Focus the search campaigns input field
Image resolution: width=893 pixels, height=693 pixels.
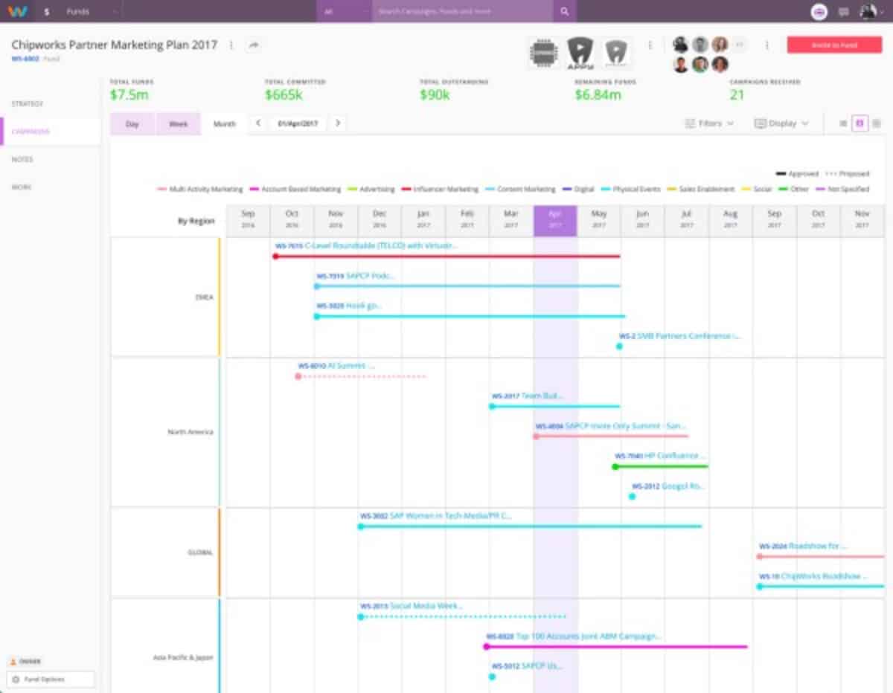(462, 11)
